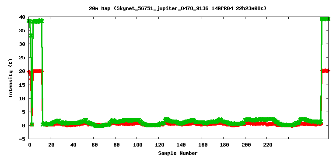Select the Intensity (K) y-axis label
The image size is (336, 157).
10,78
